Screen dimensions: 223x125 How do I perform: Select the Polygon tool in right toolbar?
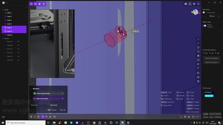click(x=198, y=52)
